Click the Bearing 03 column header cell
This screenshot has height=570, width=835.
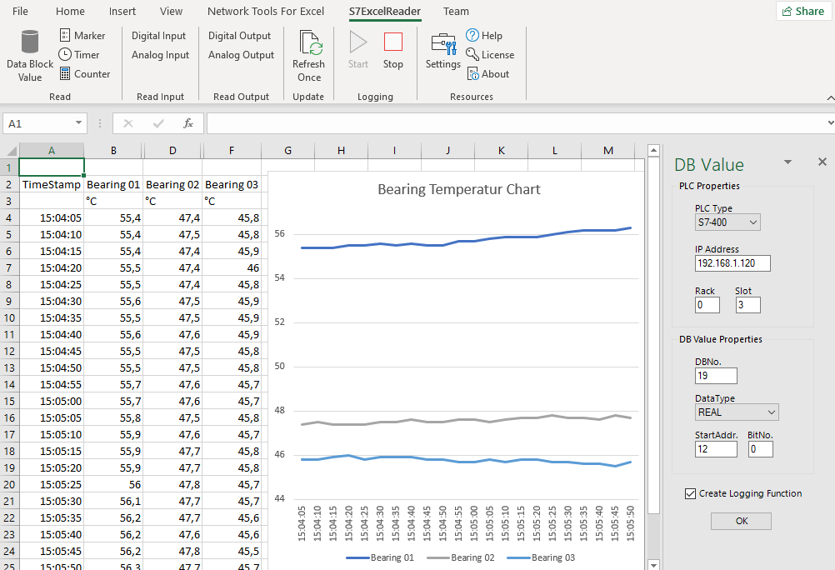coord(232,185)
